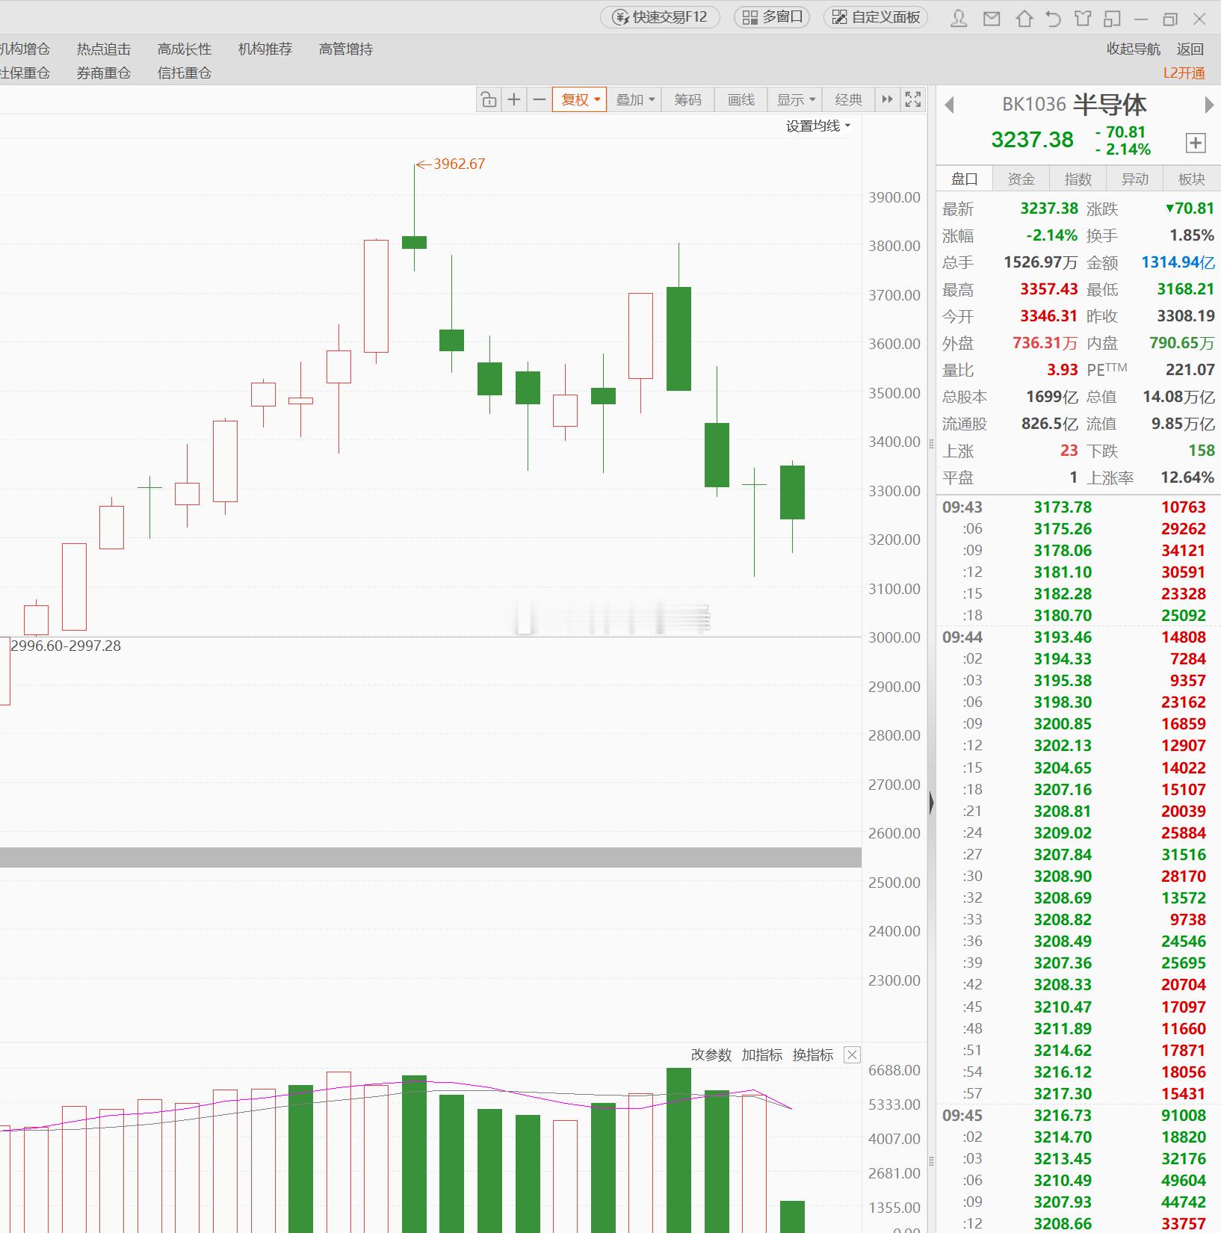Viewport: 1221px width, 1233px height.
Task: Click the gray horizontal chart divider bar
Action: [x=430, y=857]
